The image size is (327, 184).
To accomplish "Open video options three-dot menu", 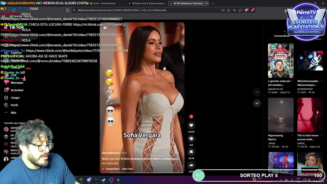I will [x=179, y=28].
